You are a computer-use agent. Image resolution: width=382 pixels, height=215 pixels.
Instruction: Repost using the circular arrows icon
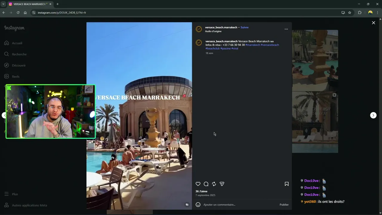pyautogui.click(x=214, y=184)
